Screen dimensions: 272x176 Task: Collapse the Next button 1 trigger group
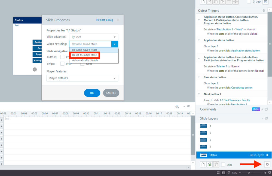199,94
